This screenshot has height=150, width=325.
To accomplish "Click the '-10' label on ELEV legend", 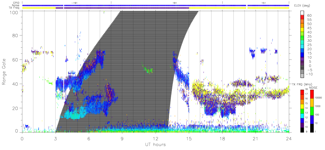I will pos(309,74).
